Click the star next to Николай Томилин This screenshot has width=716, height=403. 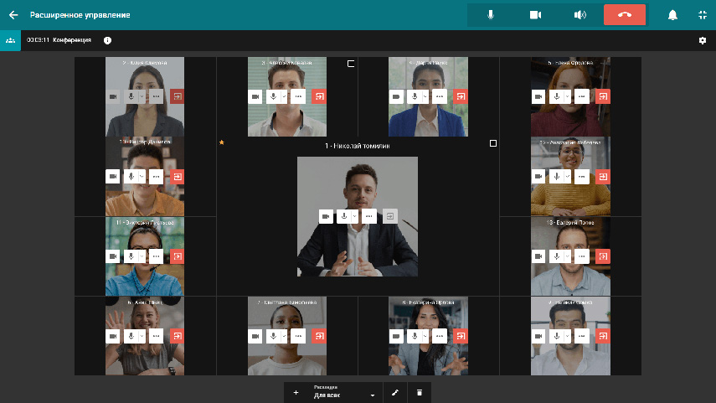point(221,142)
